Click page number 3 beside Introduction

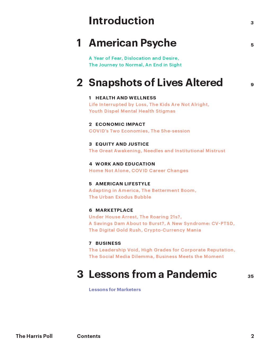(x=252, y=23)
